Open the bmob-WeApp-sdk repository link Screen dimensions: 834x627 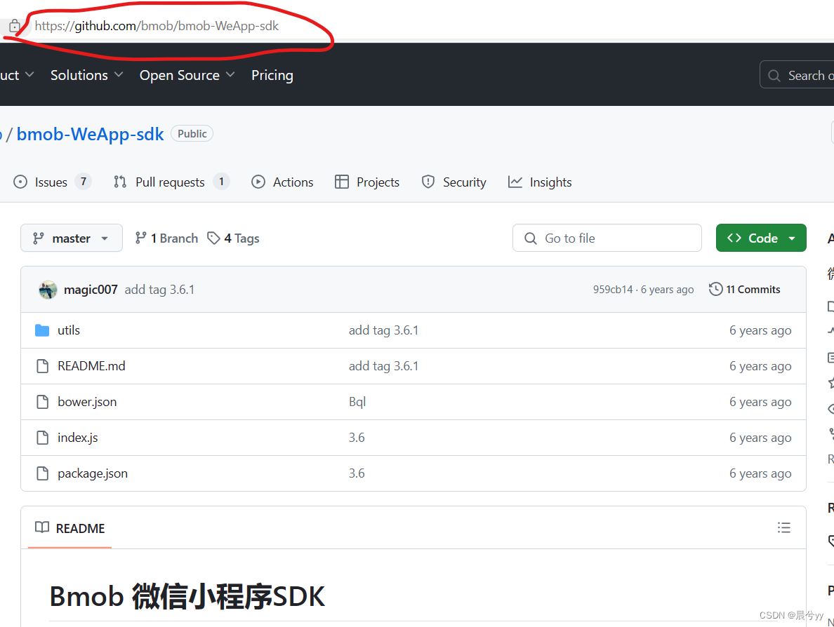(x=90, y=134)
